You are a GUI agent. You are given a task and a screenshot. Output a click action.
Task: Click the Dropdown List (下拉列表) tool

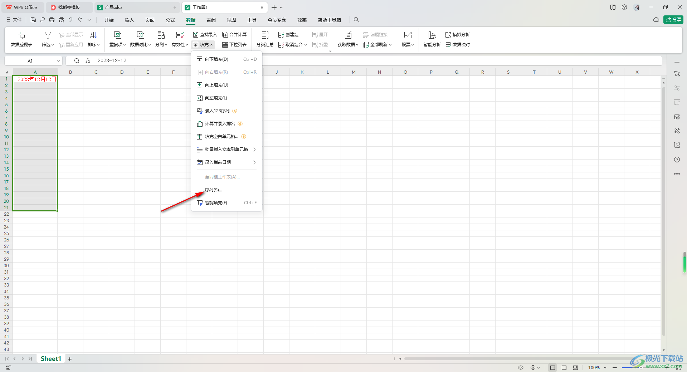point(234,45)
